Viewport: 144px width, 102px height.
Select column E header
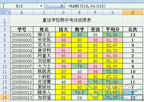tap(80, 12)
